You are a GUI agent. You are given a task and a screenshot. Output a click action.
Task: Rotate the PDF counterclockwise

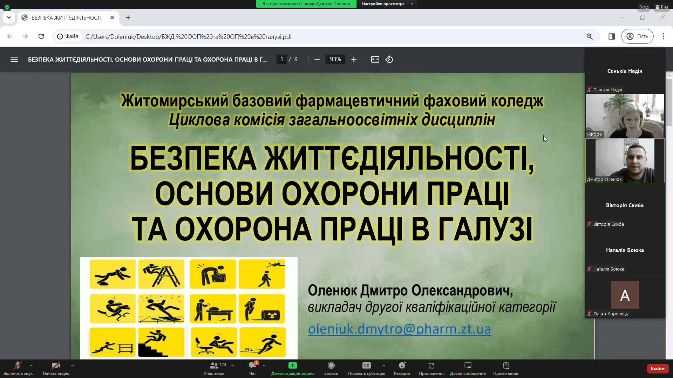click(389, 59)
